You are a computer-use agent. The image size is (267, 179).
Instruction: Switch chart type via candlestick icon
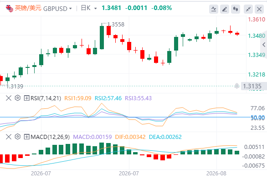236,9
